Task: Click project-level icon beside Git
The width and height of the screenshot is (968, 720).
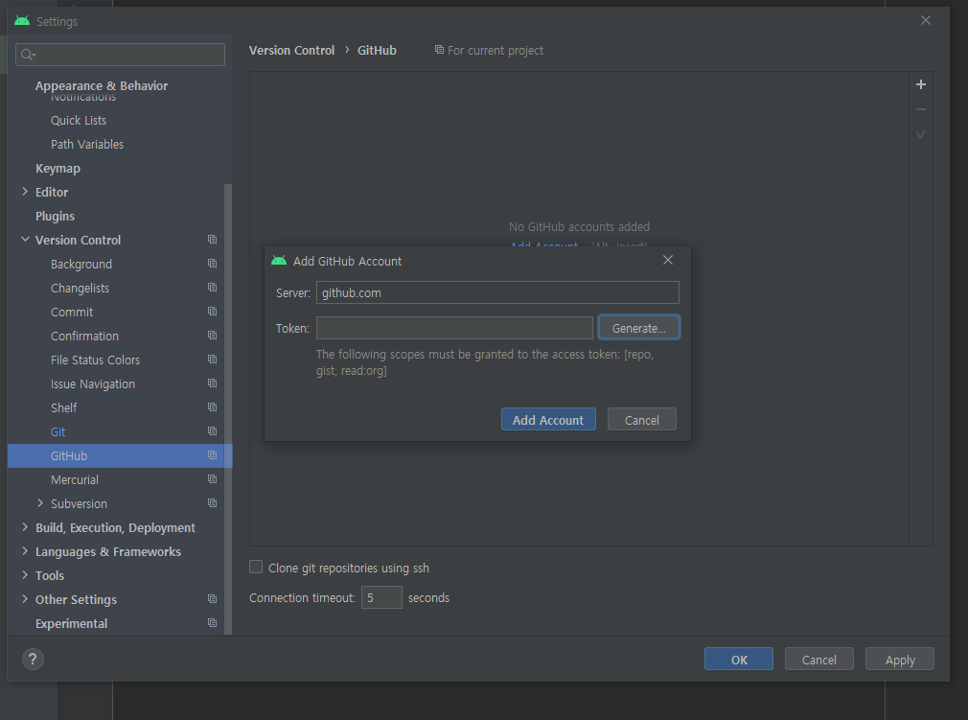Action: click(212, 431)
